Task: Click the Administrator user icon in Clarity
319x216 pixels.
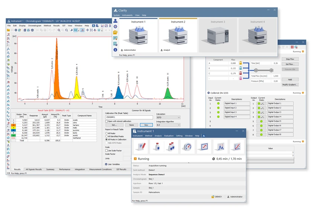Action: [122, 50]
